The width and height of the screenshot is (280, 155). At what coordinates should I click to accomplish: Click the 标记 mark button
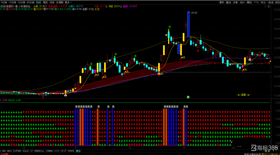pyautogui.click(x=263, y=2)
